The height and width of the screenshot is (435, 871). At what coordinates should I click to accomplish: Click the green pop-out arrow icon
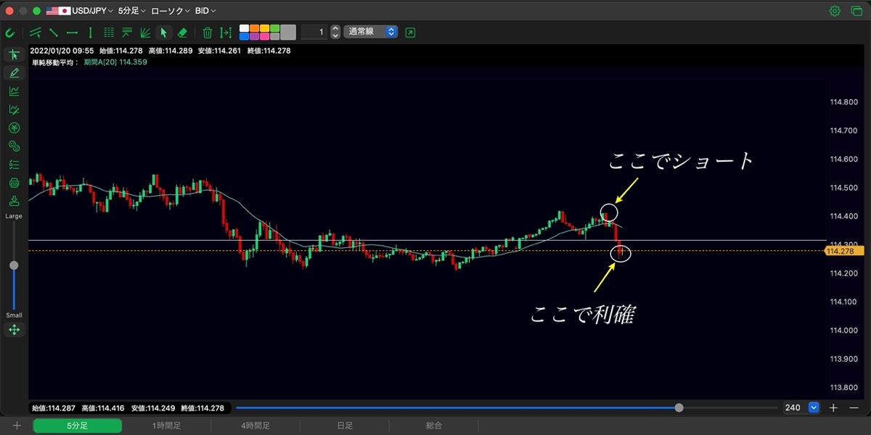[411, 33]
